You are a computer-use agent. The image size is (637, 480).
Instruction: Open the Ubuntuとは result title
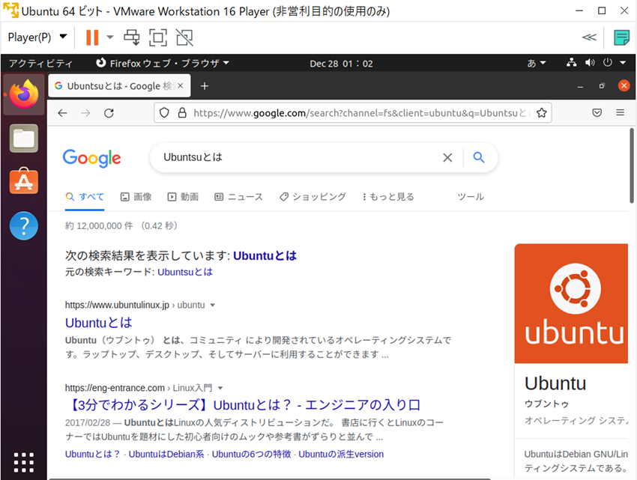coord(99,323)
